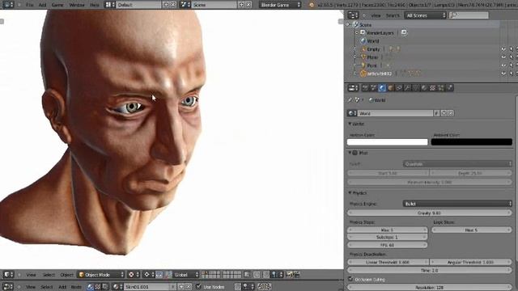Open the Particles properties tab
Image resolution: width=518 pixels, height=291 pixels.
pyautogui.click(x=441, y=88)
